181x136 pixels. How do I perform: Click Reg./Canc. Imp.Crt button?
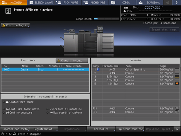(159, 129)
